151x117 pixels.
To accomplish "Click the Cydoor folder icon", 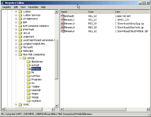I will click(x=20, y=12).
